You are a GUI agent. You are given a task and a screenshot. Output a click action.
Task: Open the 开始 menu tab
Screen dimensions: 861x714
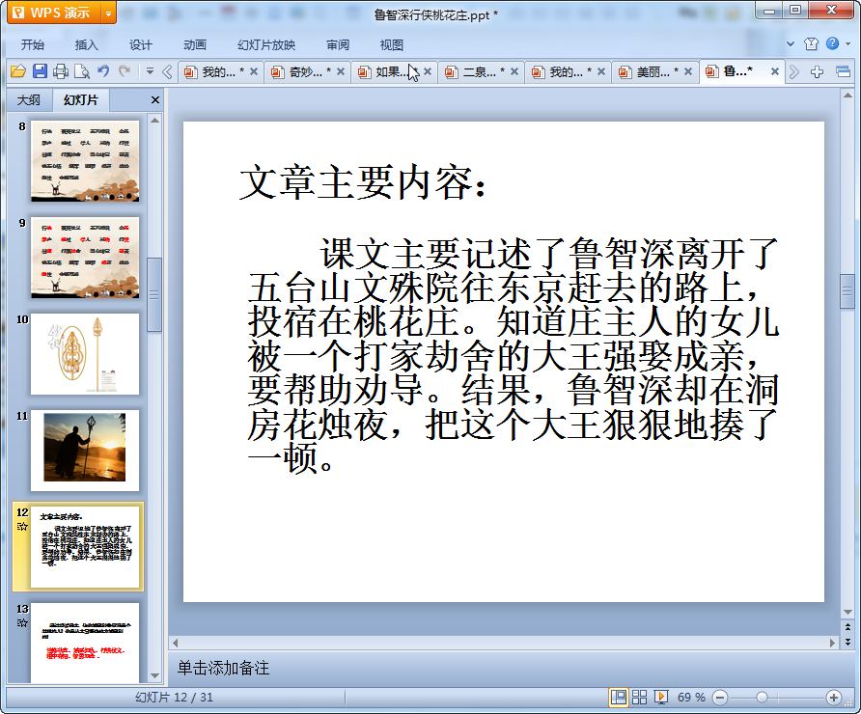click(x=33, y=45)
